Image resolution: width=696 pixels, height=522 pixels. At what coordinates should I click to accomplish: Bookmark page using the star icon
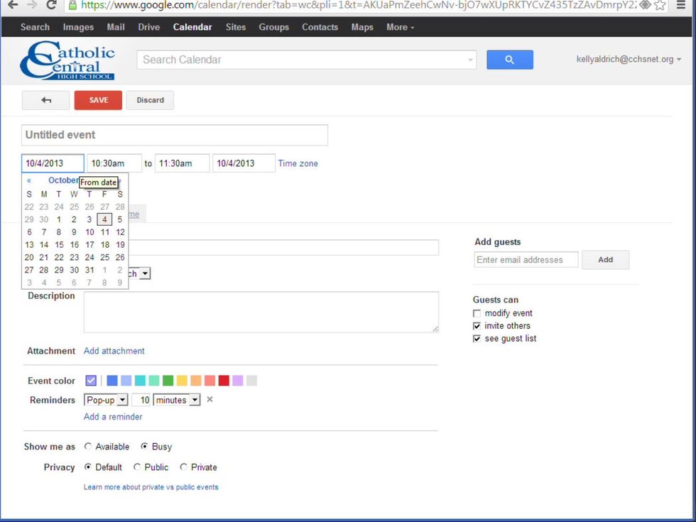tap(660, 6)
